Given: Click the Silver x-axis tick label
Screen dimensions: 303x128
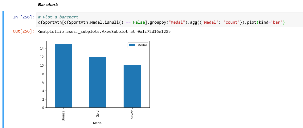Looking at the screenshot, I should tap(132, 114).
